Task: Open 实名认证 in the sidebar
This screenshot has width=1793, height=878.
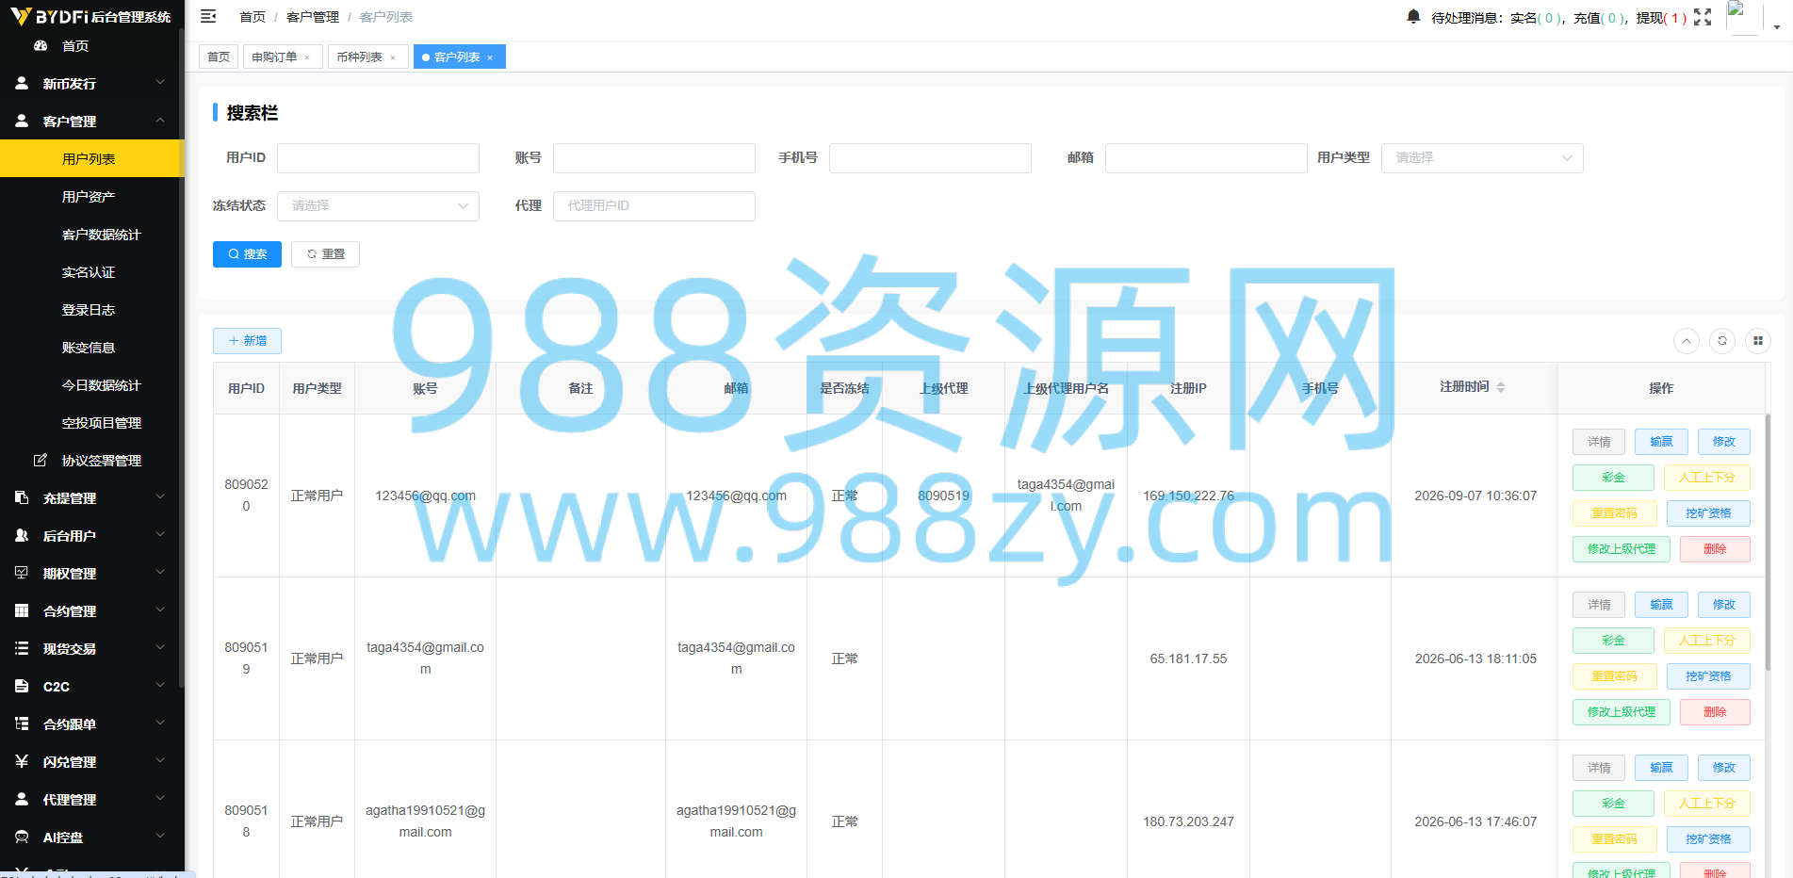Action: (89, 272)
